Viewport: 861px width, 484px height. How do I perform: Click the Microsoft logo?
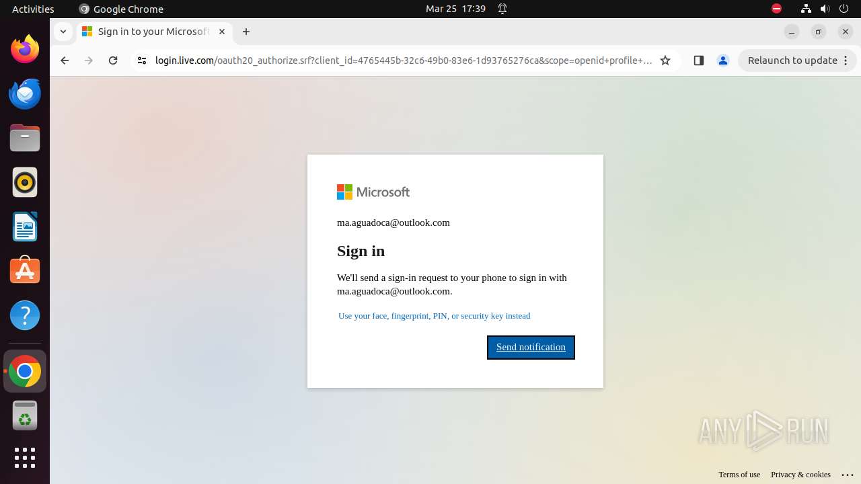373,192
